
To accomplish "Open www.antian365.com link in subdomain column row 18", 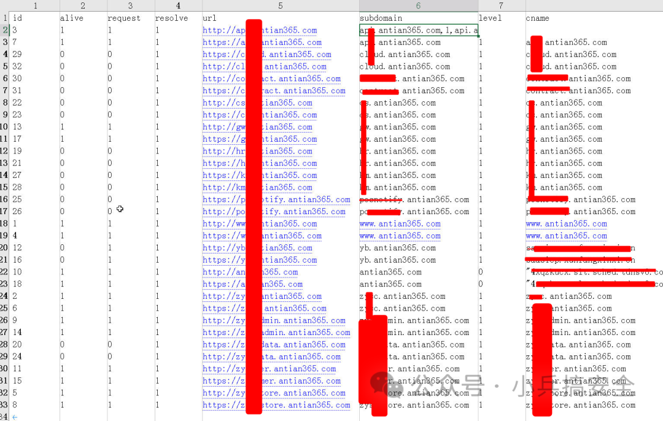I will tap(400, 224).
